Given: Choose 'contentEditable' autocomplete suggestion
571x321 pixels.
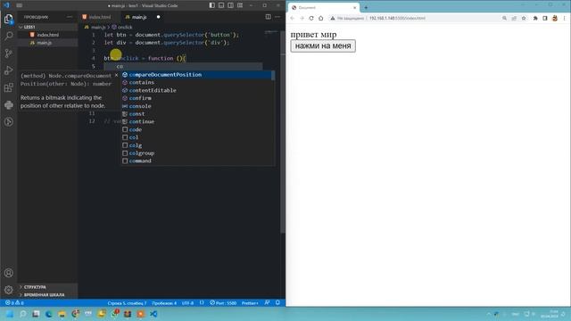Looking at the screenshot, I should [x=196, y=90].
